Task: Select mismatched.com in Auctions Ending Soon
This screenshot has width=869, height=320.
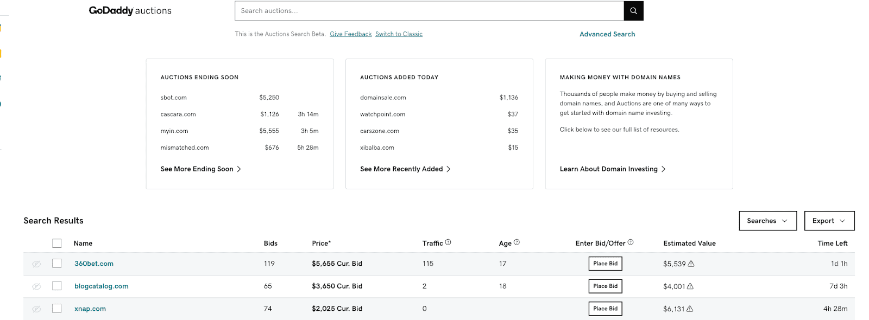Action: (x=185, y=148)
